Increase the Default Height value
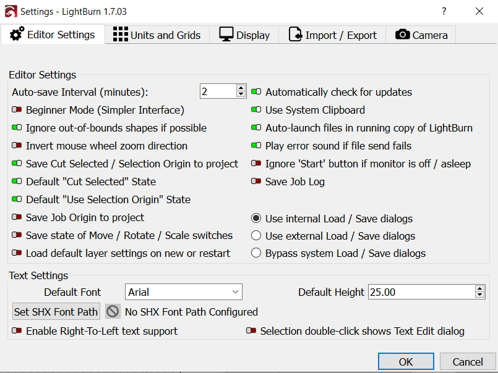Screen dimensions: 498x373 [x=480, y=288]
